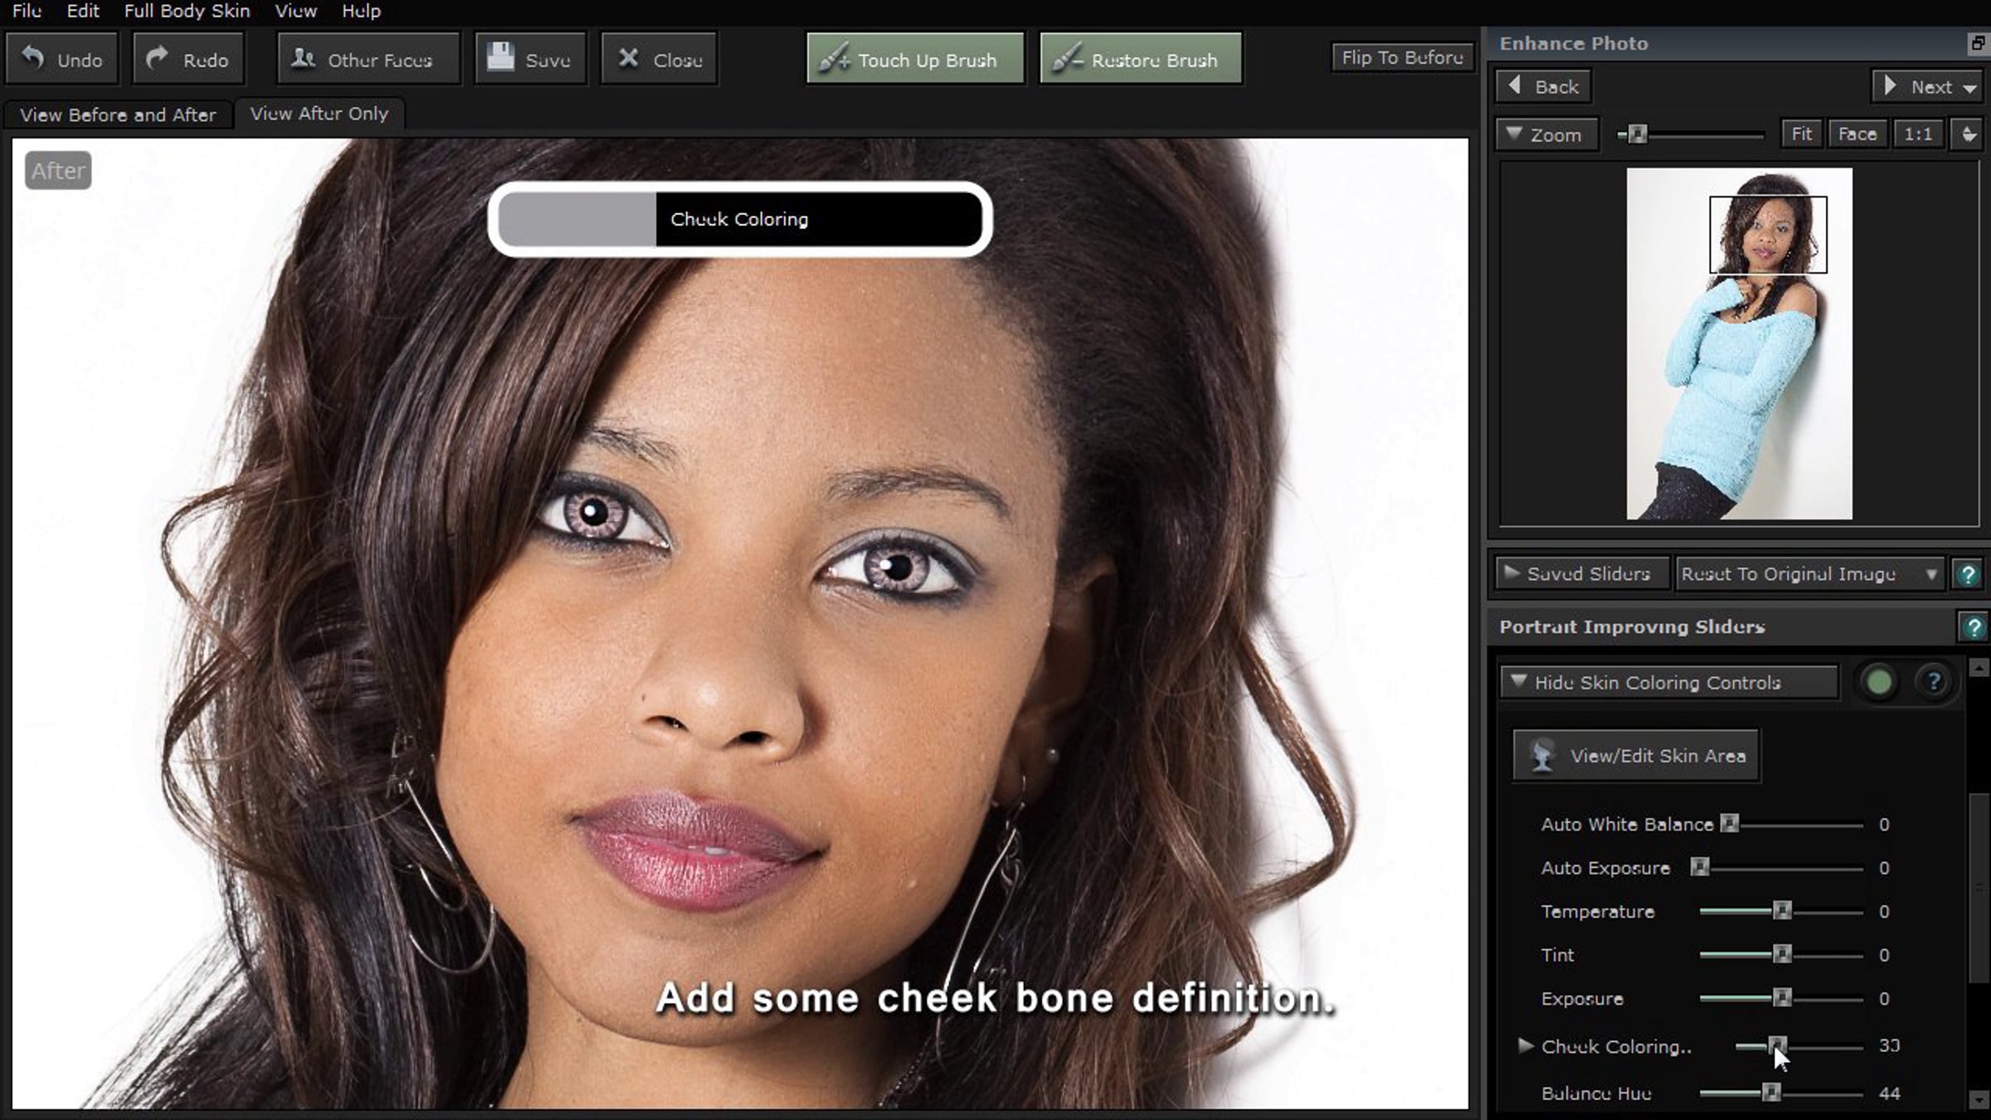Open the Full Body Skin menu
The height and width of the screenshot is (1120, 1991).
click(187, 11)
